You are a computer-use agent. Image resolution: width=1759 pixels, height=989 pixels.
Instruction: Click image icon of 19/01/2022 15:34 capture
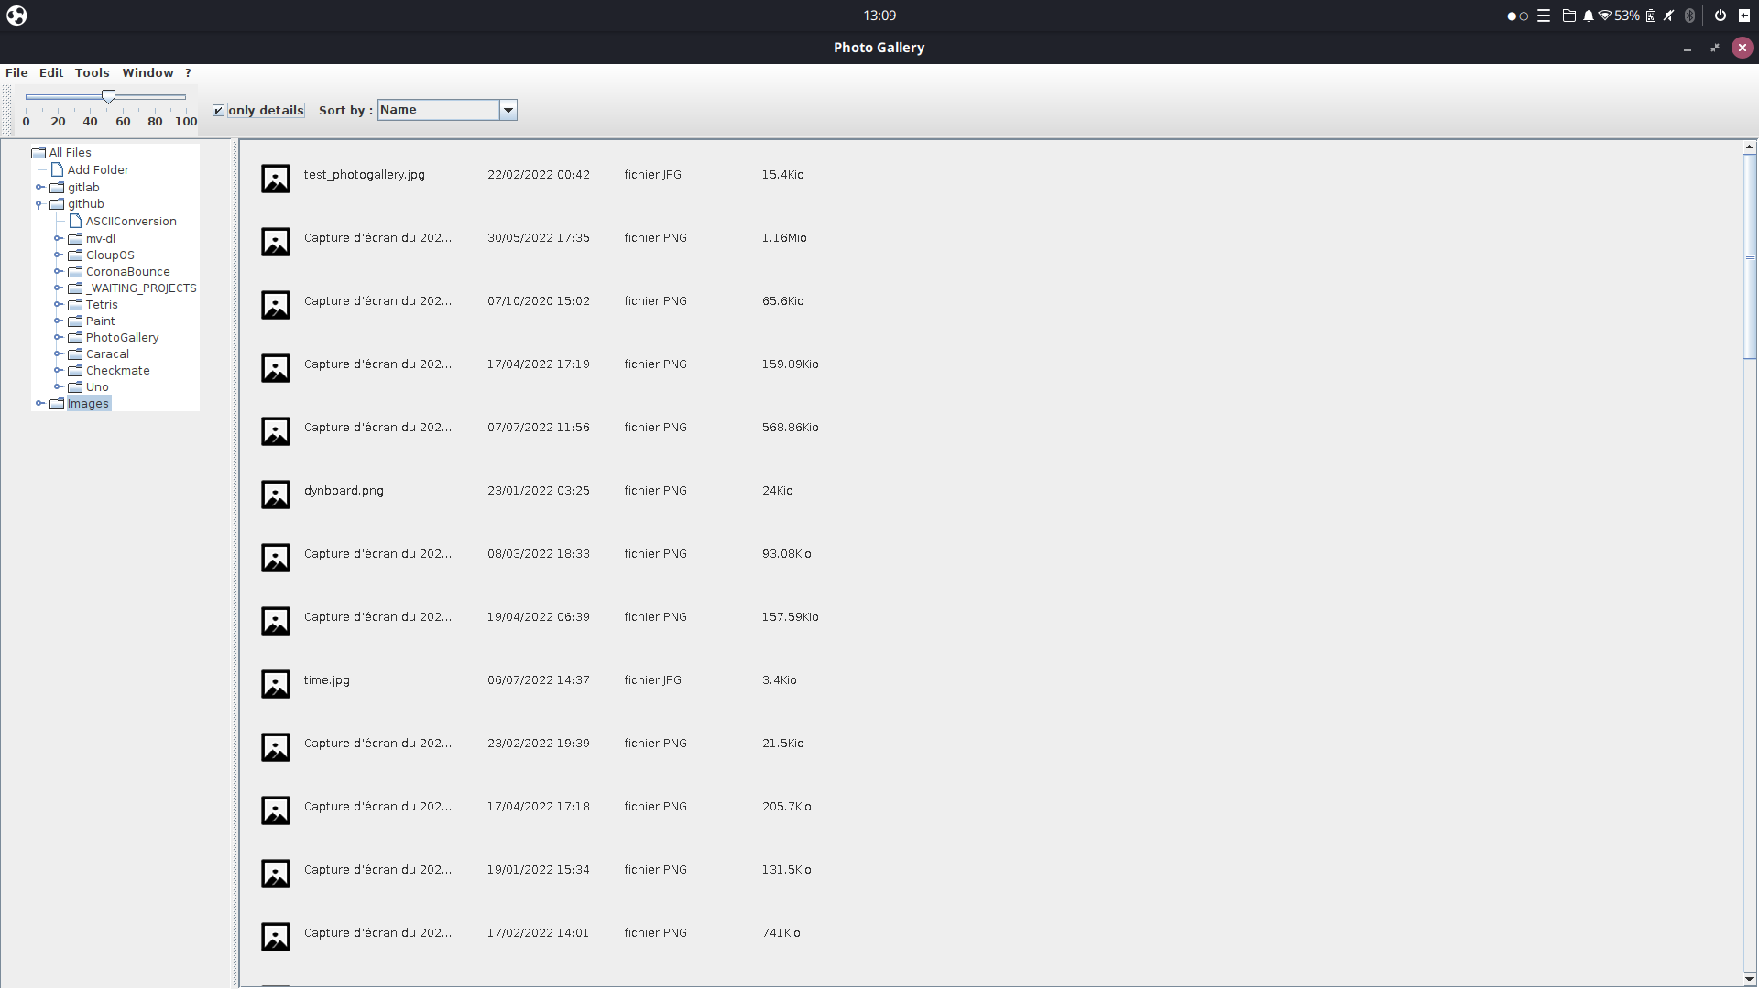click(276, 874)
